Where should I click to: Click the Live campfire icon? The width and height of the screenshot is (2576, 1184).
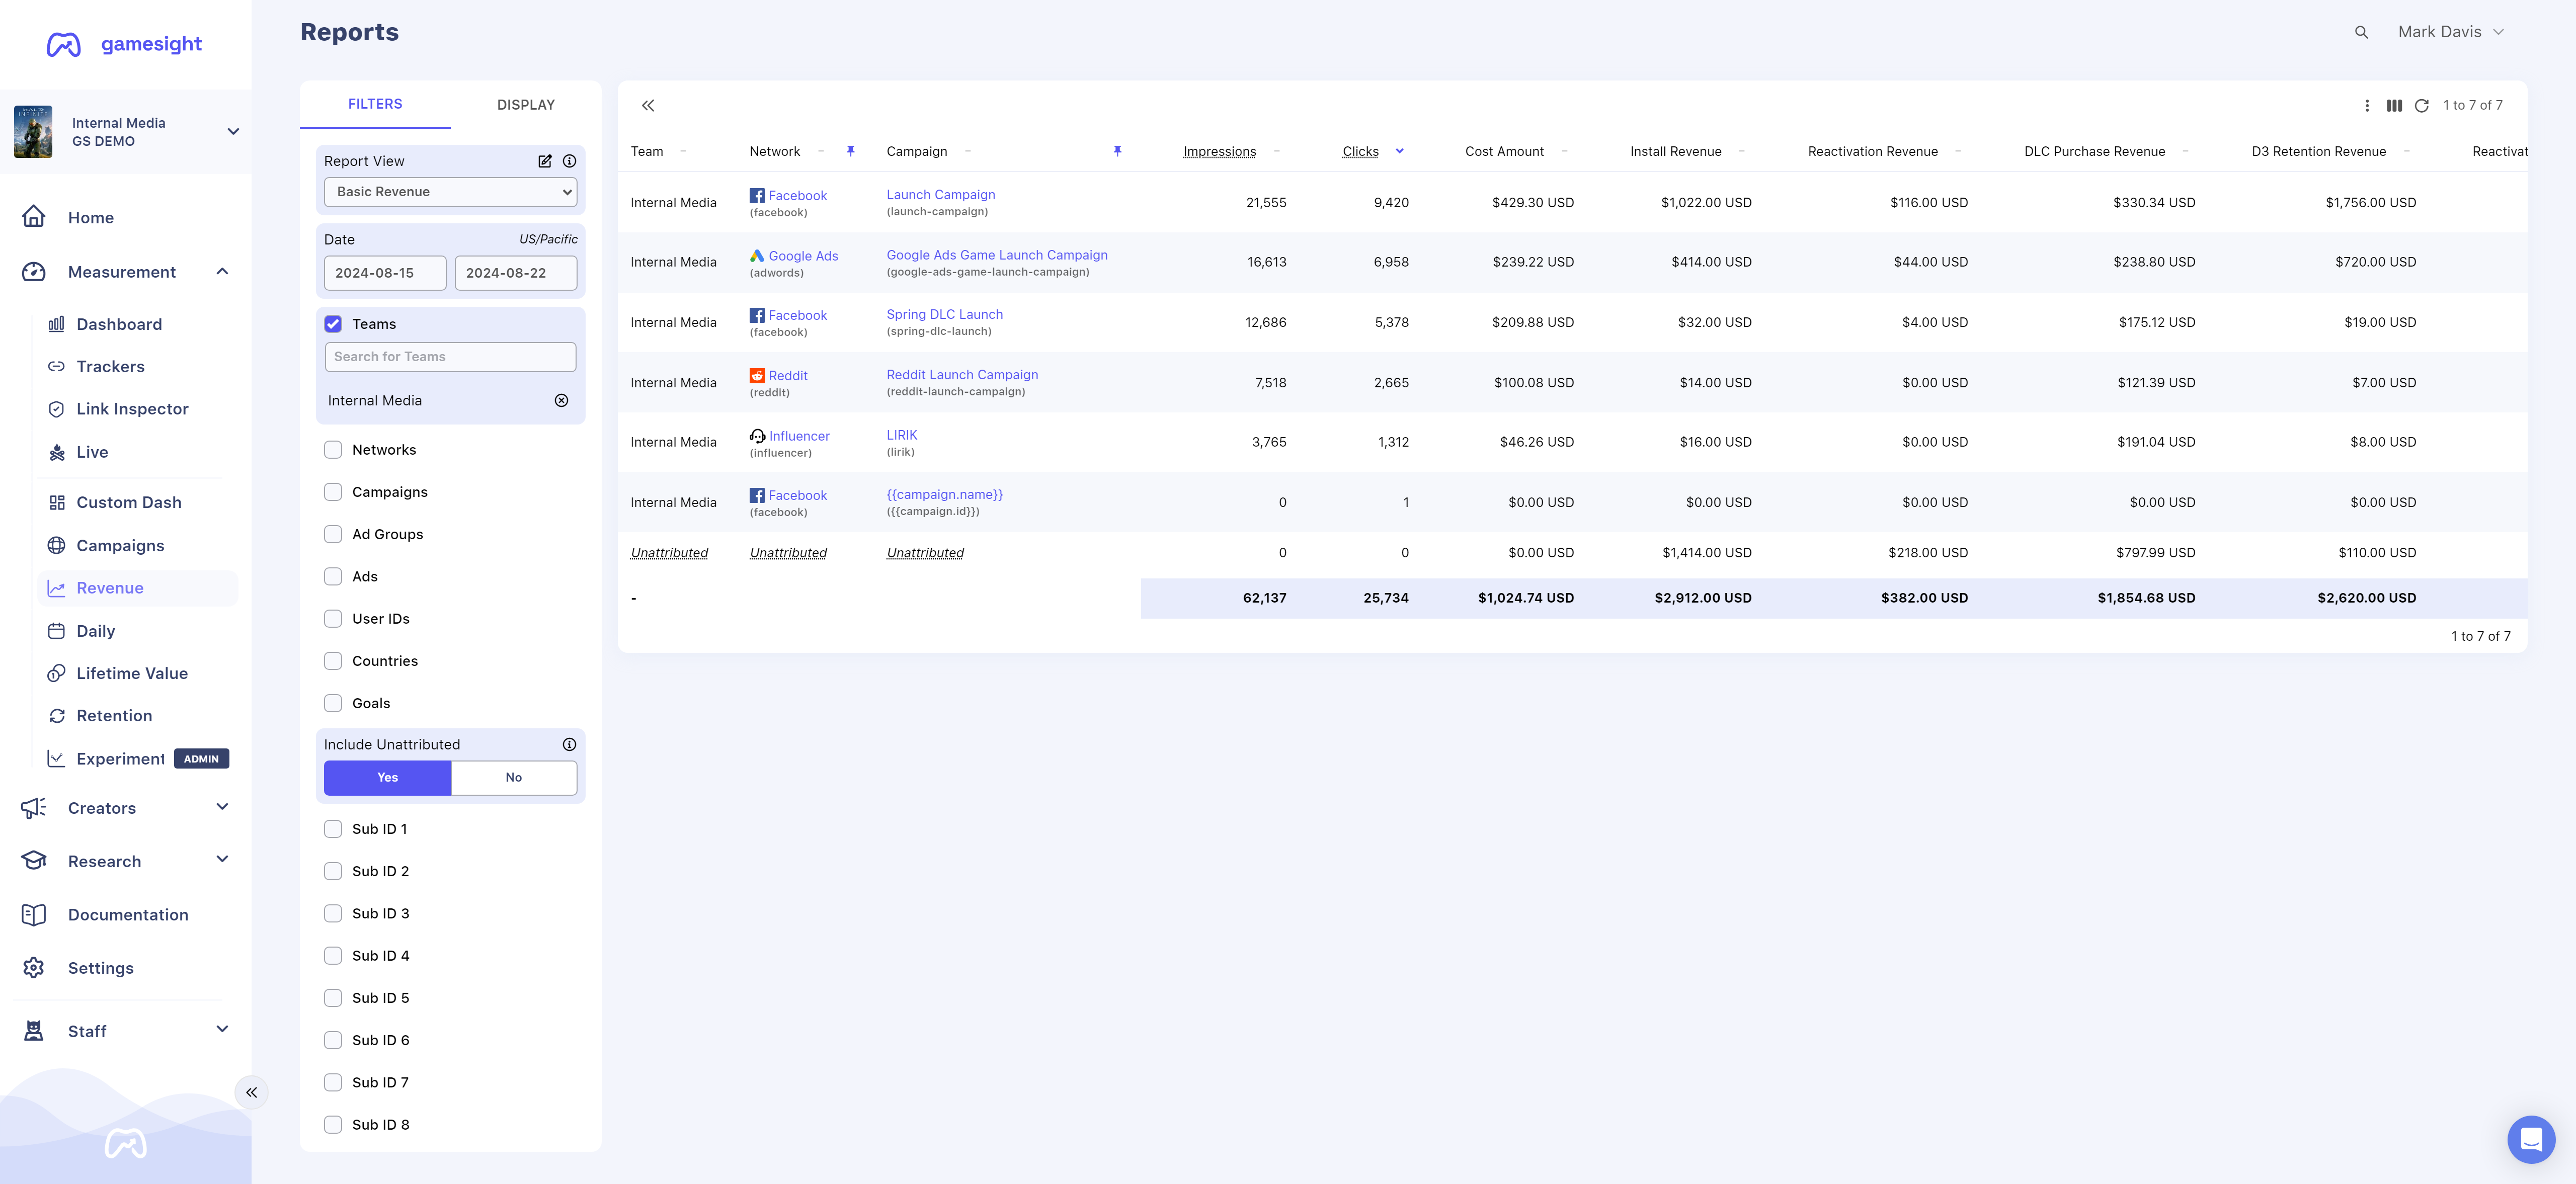[57, 452]
